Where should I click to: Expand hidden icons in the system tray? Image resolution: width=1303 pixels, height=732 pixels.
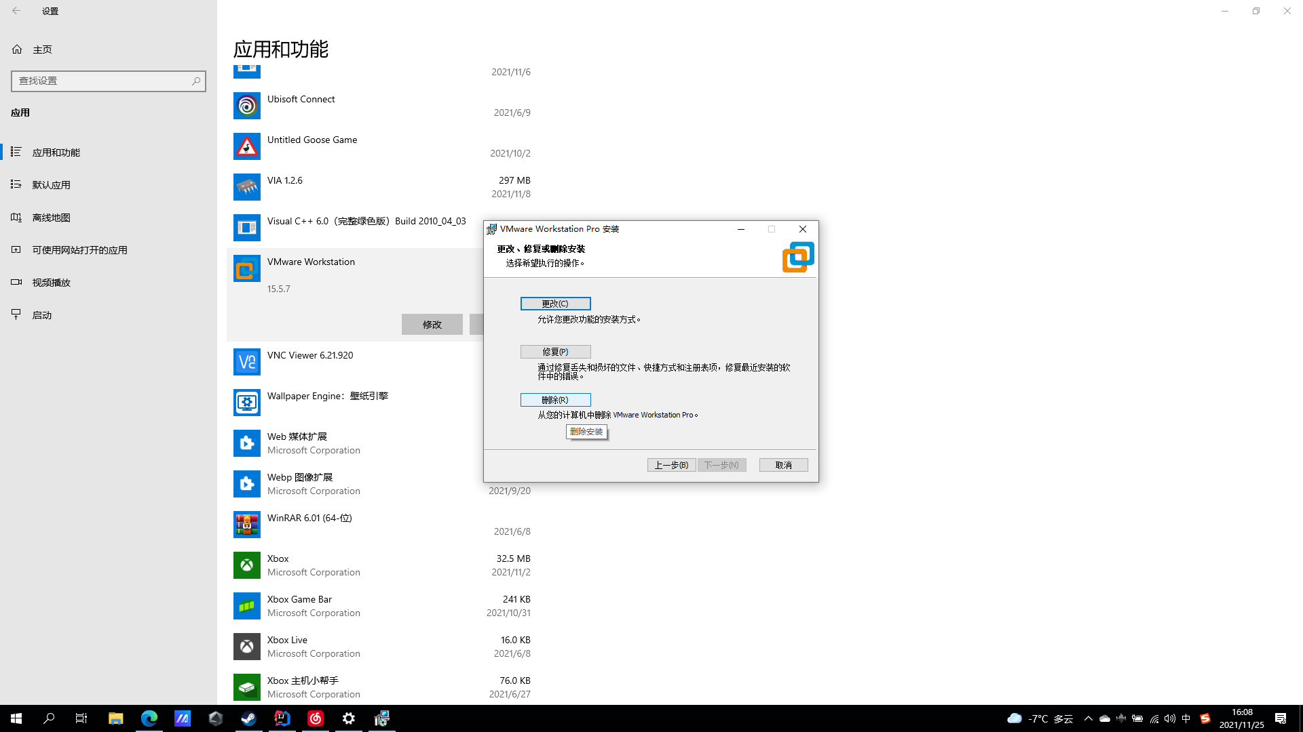tap(1088, 718)
